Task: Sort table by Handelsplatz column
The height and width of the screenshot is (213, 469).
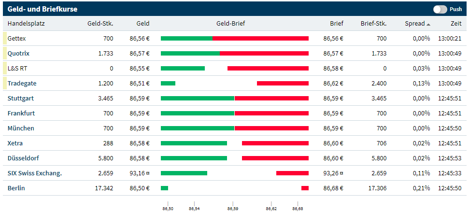Action: [26, 23]
